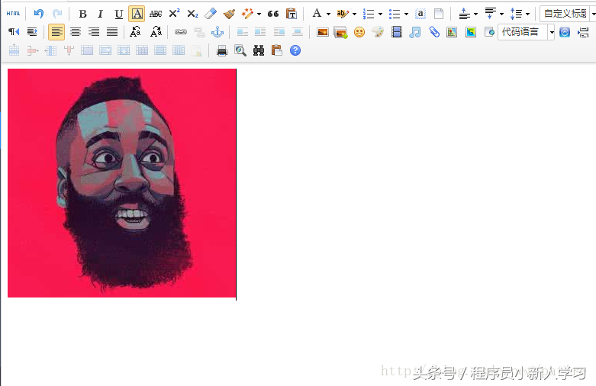The image size is (596, 386).
Task: Print the document with printer icon
Action: (x=221, y=50)
